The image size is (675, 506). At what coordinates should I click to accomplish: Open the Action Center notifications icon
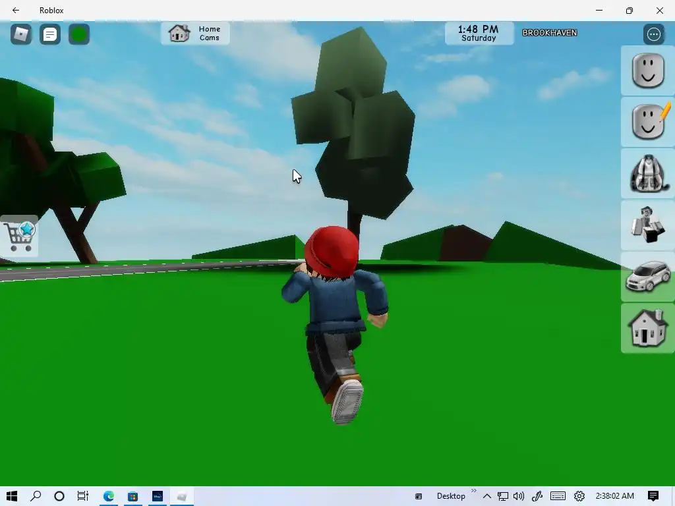click(x=653, y=496)
